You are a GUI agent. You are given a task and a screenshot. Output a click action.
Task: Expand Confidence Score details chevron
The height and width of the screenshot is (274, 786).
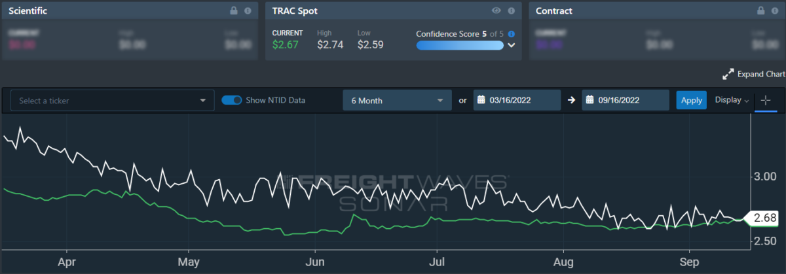[x=512, y=45]
